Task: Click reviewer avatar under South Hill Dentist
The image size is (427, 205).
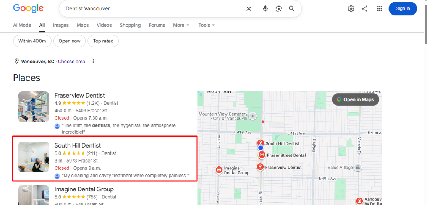Action: (x=57, y=176)
